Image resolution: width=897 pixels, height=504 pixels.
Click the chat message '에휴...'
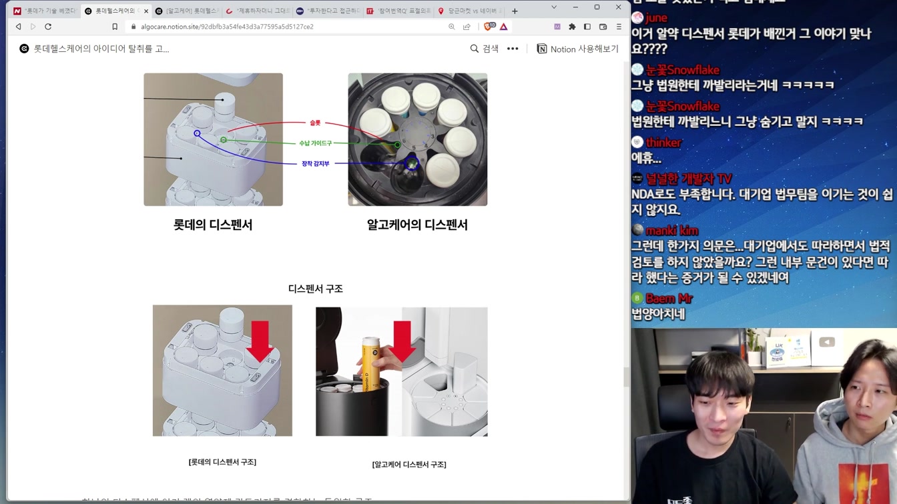click(646, 158)
